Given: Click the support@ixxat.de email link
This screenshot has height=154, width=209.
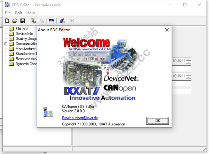Looking at the screenshot, I should [80, 118].
